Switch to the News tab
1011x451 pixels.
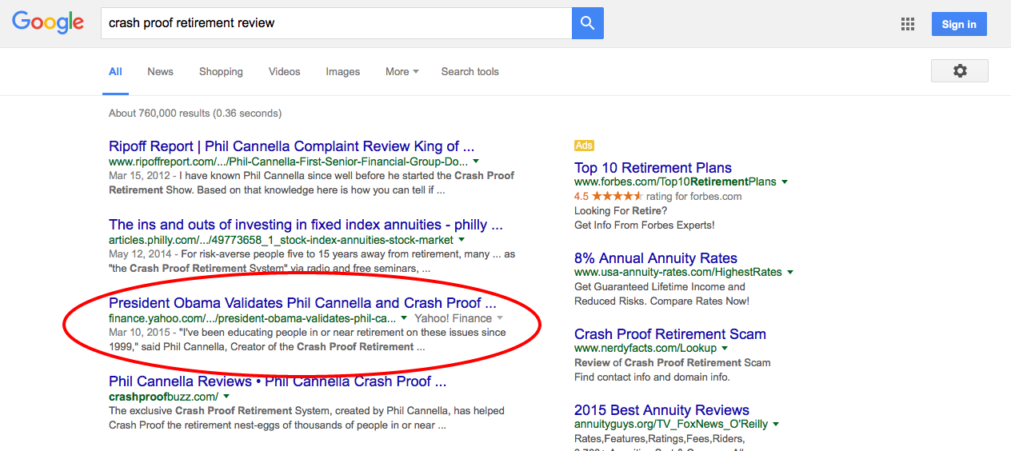tap(160, 71)
